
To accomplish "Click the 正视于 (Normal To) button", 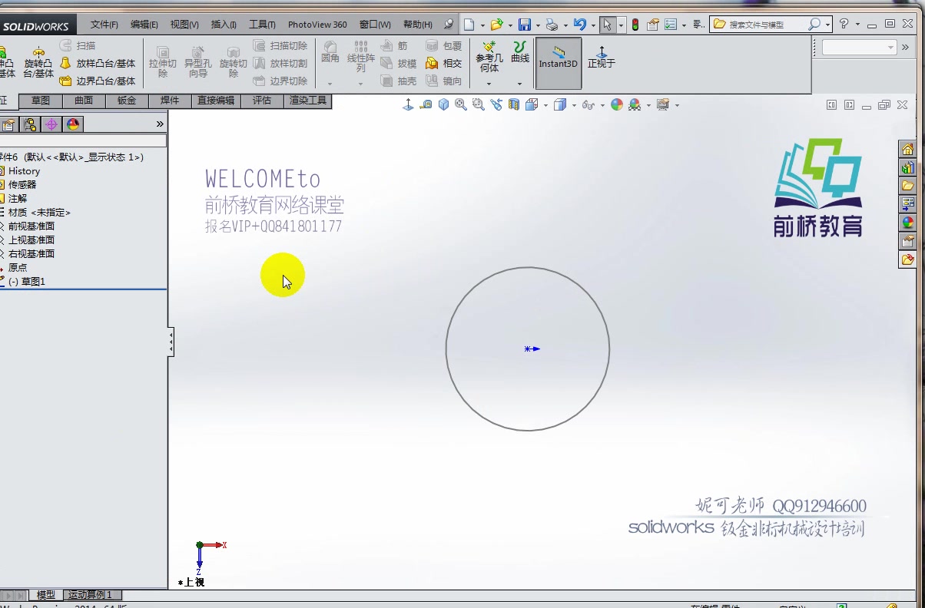I will point(600,61).
